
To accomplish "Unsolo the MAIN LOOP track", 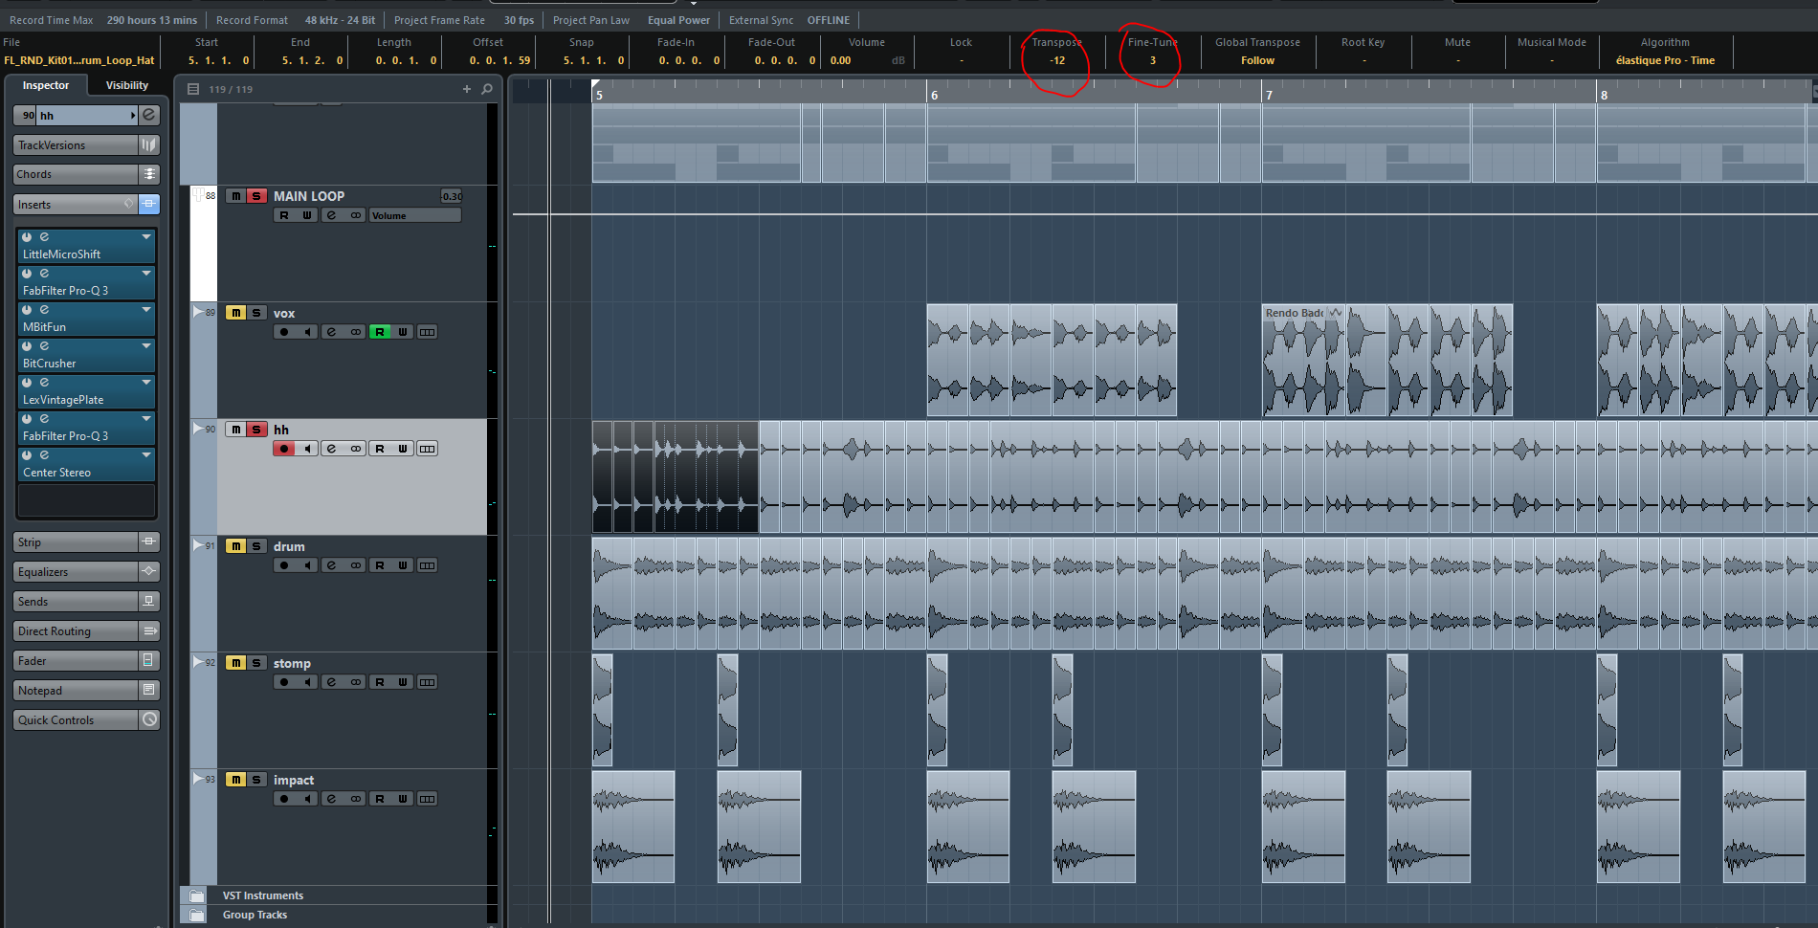I will tap(256, 196).
